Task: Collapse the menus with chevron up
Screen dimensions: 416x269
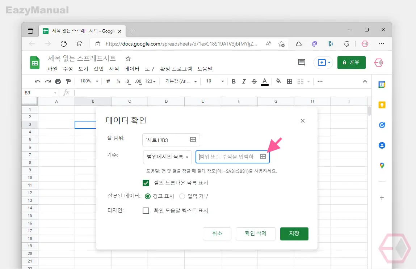Action: 365,81
